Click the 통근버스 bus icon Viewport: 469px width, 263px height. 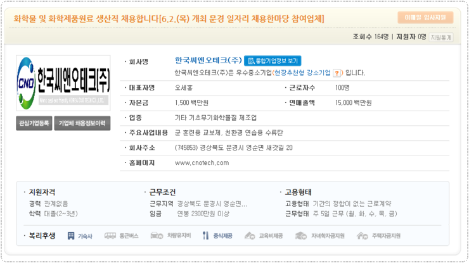pyautogui.click(x=110, y=236)
